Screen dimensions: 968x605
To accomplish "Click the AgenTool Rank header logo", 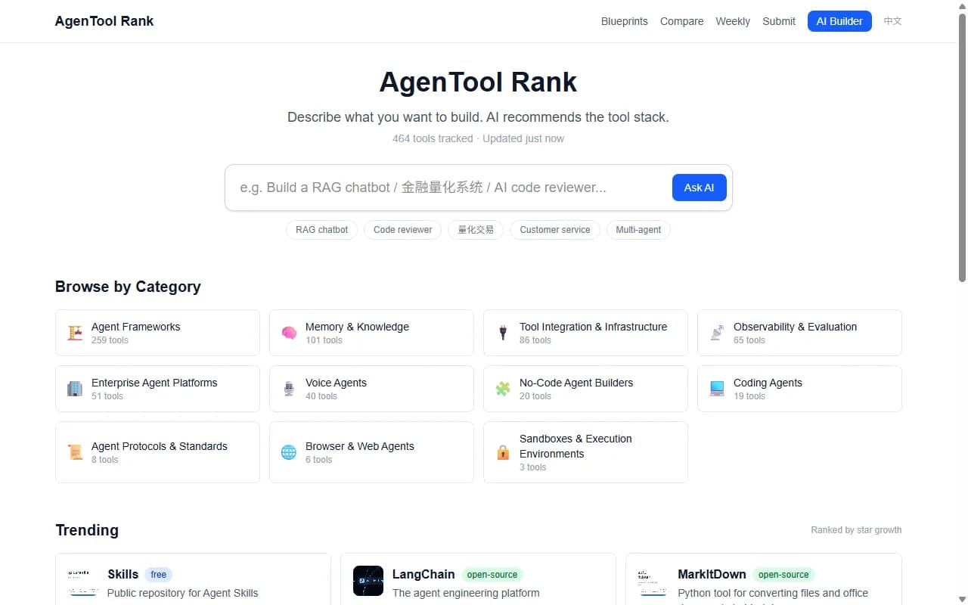I will tap(104, 21).
